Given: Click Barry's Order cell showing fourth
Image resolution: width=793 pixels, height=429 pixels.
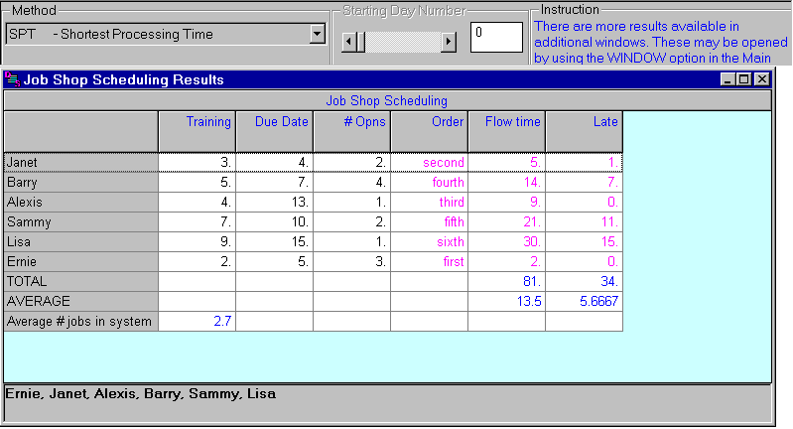Looking at the screenshot, I should (429, 183).
